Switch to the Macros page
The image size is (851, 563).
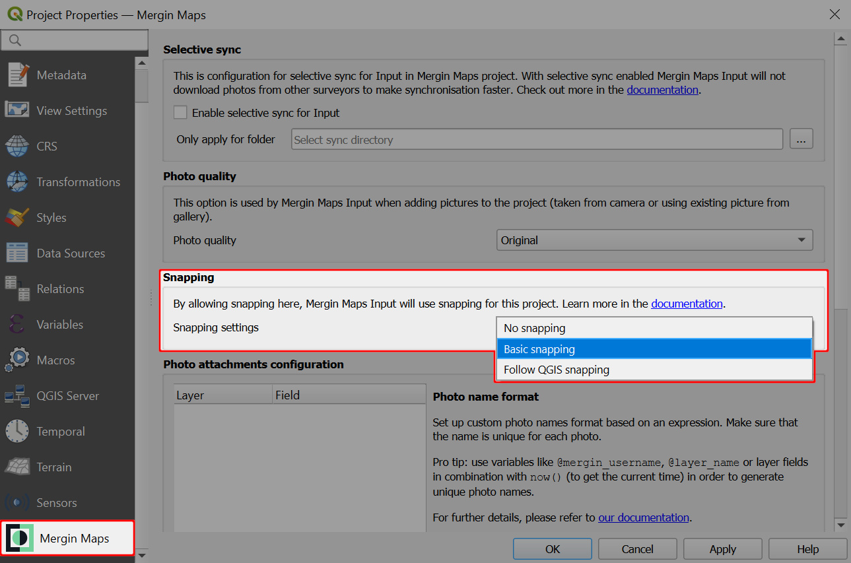click(67, 360)
